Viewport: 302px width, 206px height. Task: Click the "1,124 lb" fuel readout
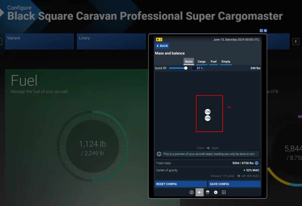point(92,144)
